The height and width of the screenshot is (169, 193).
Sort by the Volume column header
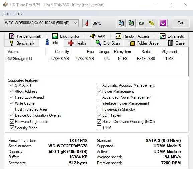[x=25, y=52]
